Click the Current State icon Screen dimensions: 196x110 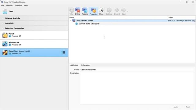[x=77, y=24]
